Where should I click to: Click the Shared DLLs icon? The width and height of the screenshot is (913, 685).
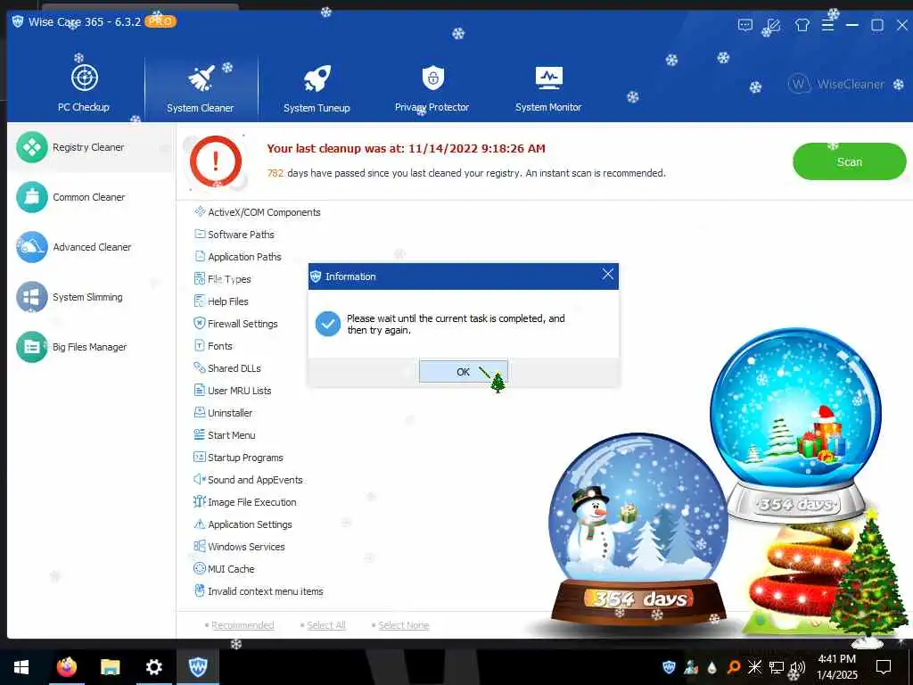tap(200, 367)
